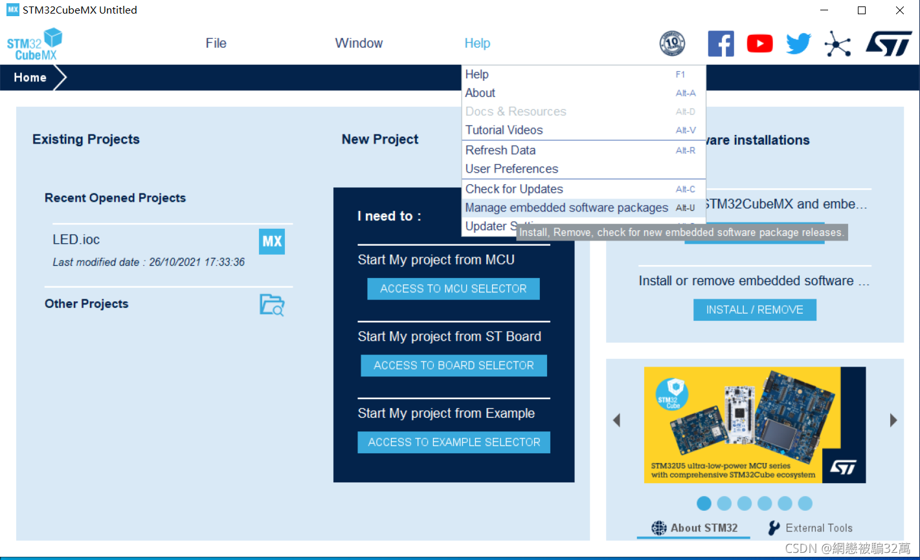The image size is (920, 560).
Task: Click ACCESS TO EXAMPLE SELECTOR button
Action: [454, 442]
